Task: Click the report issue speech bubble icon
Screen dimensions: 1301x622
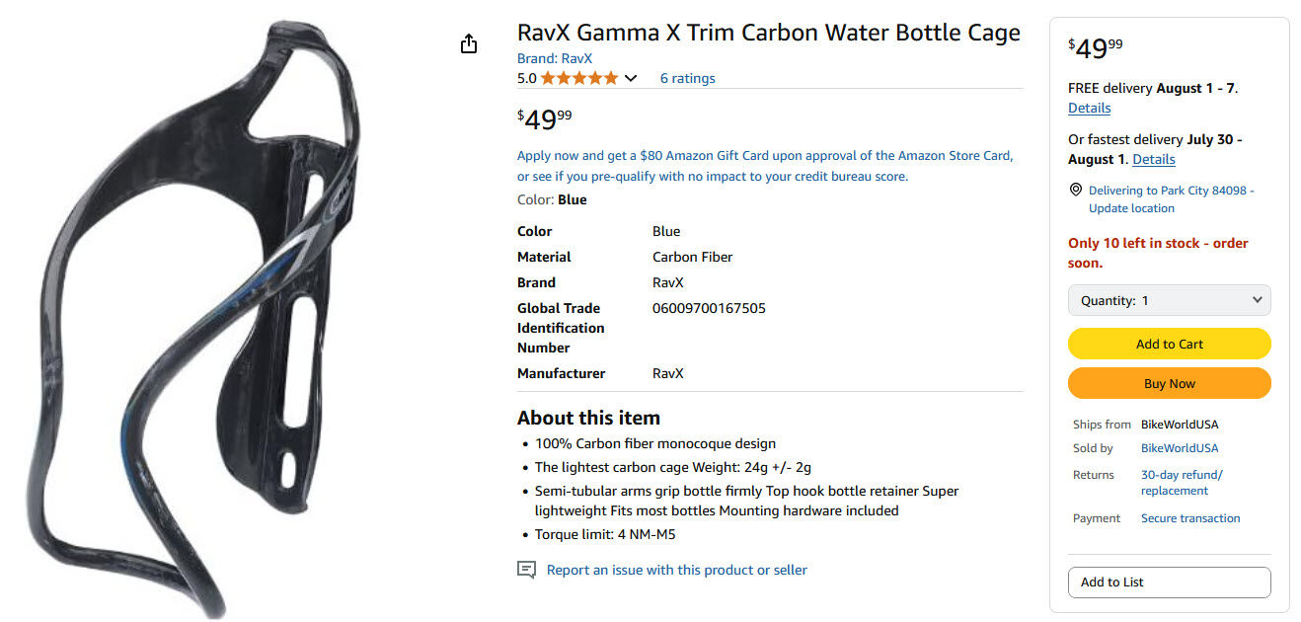Action: click(x=527, y=570)
